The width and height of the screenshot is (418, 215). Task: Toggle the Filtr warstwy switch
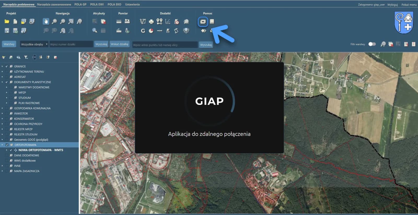point(372,44)
